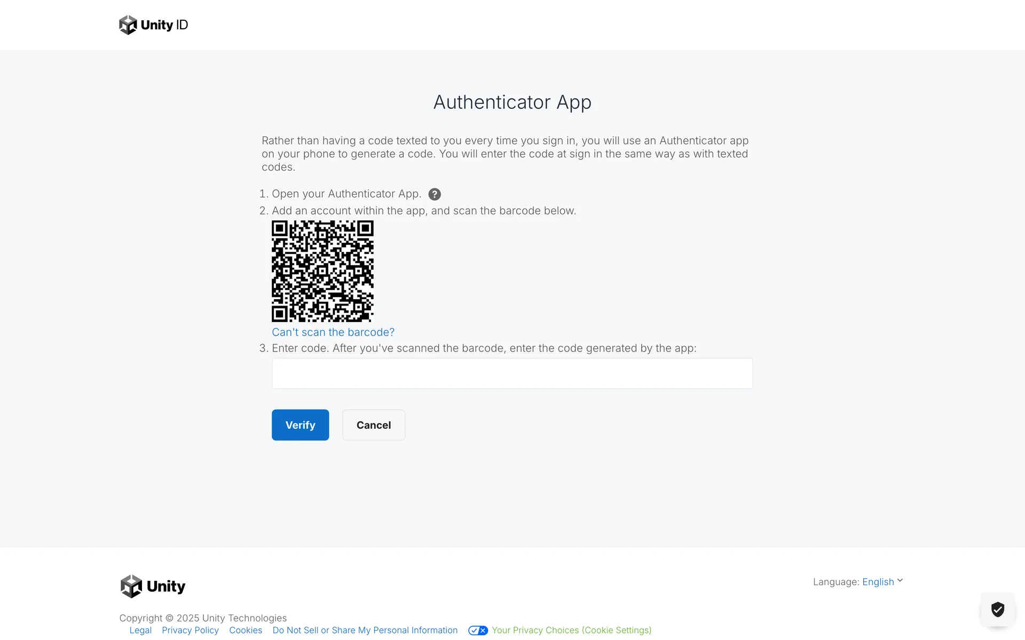This screenshot has width=1025, height=640.
Task: Open the English language dropdown
Action: pos(878,582)
